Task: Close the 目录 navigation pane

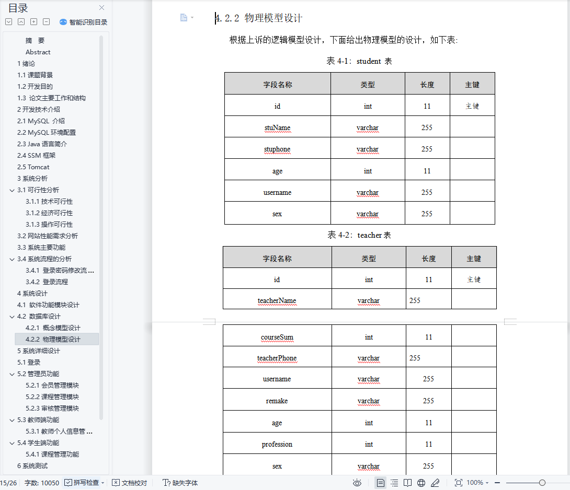Action: [x=102, y=8]
